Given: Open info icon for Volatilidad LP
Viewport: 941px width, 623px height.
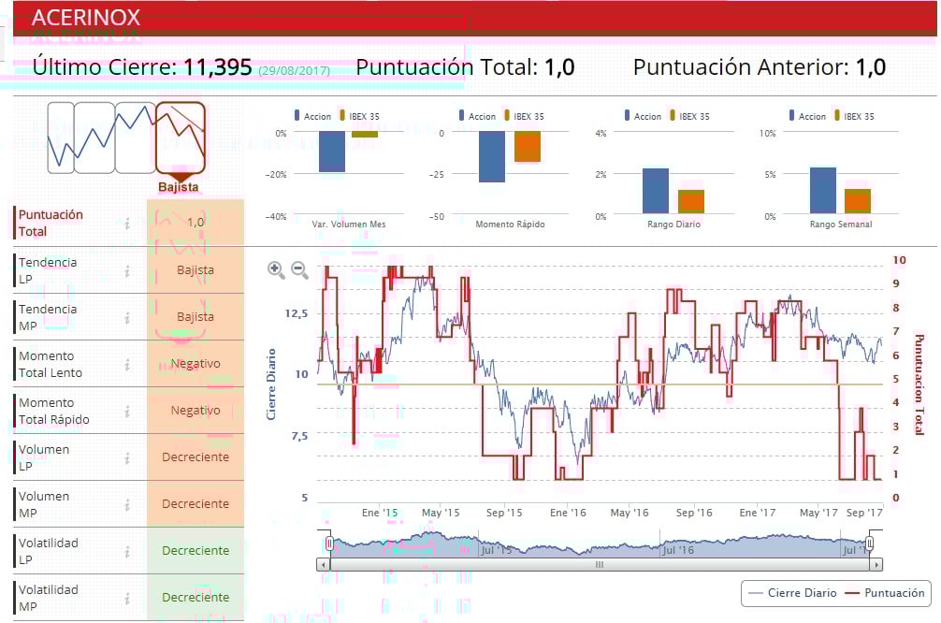Looking at the screenshot, I should 127,552.
